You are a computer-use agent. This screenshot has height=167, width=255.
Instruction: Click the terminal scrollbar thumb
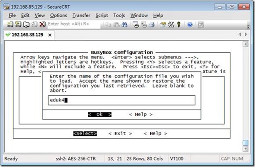[x=246, y=143]
